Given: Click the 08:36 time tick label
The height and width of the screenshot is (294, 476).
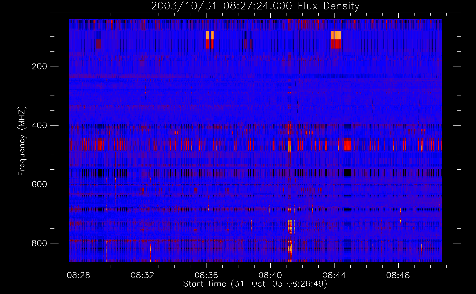Looking at the screenshot, I should (x=206, y=275).
